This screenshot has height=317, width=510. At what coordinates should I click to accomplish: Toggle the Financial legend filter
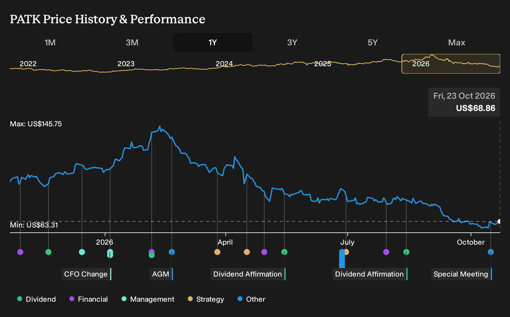coord(88,299)
